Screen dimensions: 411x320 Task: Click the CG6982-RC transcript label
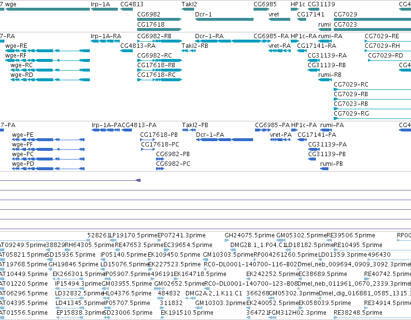pos(155,55)
